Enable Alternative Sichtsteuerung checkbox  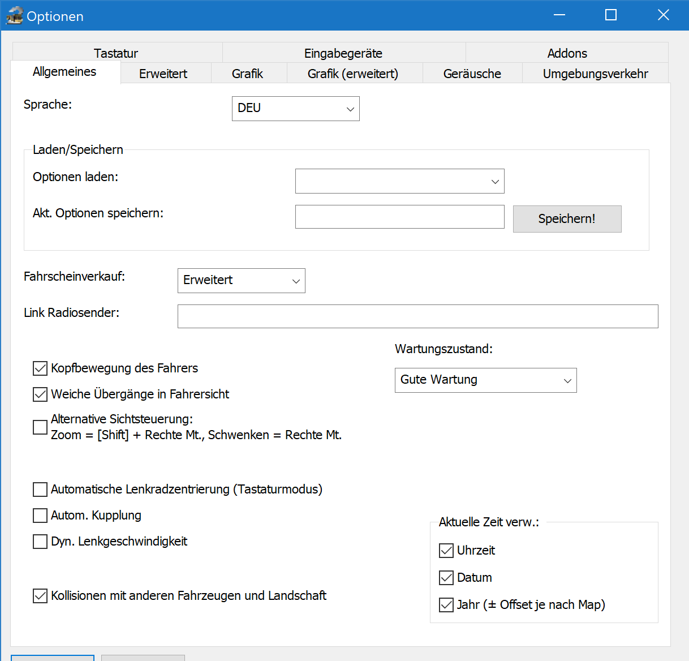coord(40,427)
